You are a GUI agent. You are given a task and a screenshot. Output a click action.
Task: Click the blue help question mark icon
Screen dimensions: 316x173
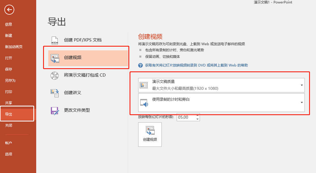140,65
